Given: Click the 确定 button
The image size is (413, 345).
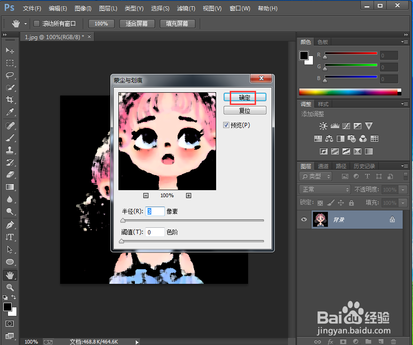Looking at the screenshot, I should [245, 97].
